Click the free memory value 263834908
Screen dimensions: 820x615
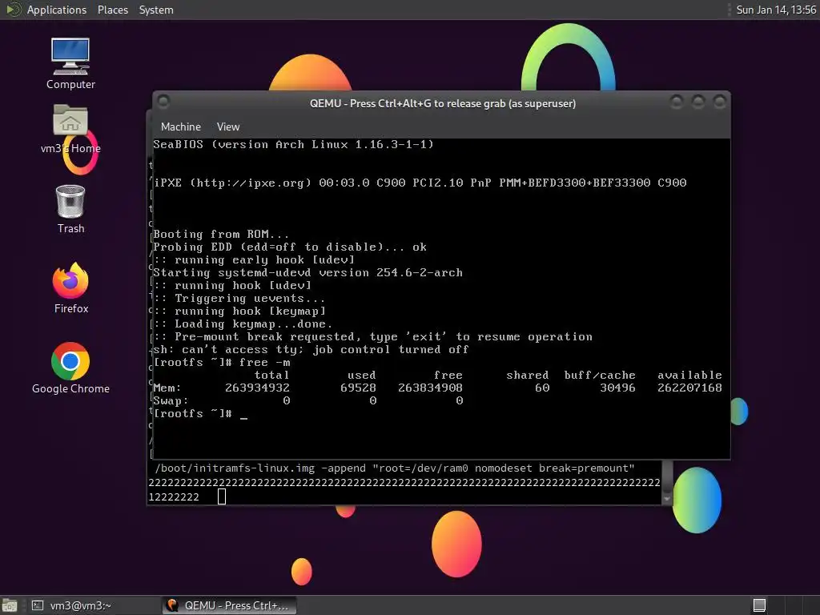(430, 388)
